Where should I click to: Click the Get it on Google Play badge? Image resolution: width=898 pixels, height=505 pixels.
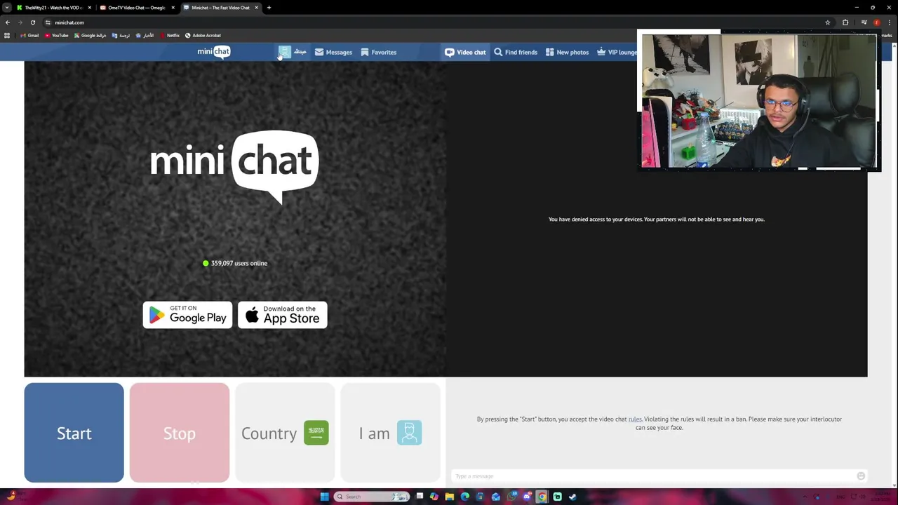187,315
